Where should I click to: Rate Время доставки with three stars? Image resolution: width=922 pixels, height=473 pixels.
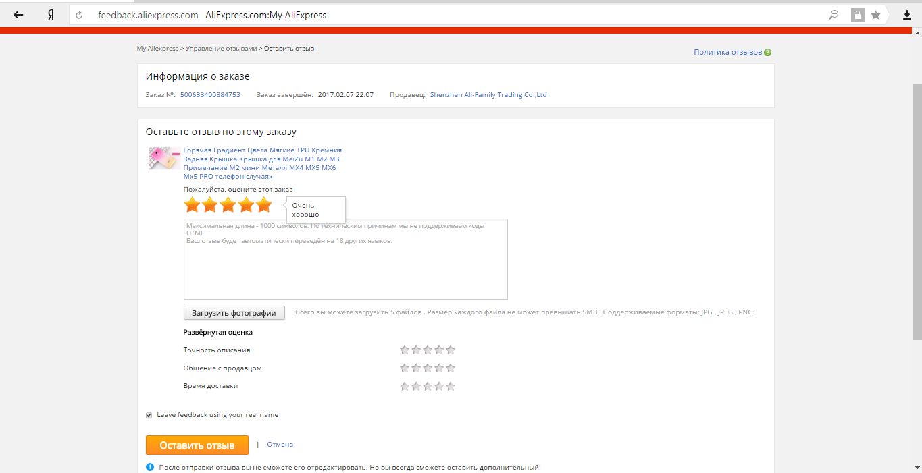click(428, 386)
